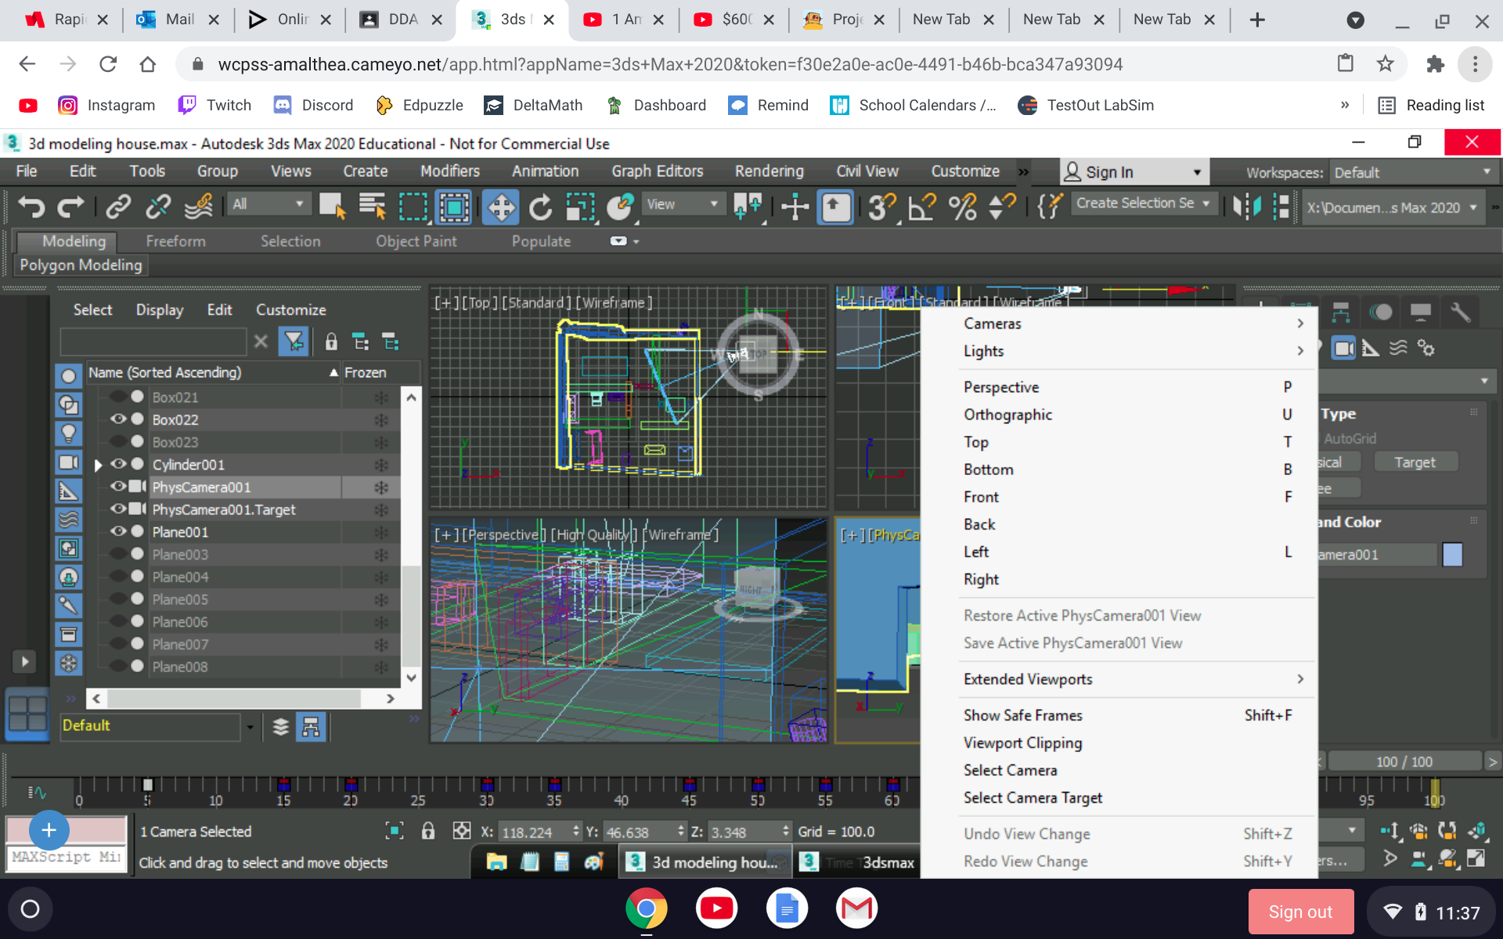1503x939 pixels.
Task: Click the Align tool icon
Action: [1281, 207]
